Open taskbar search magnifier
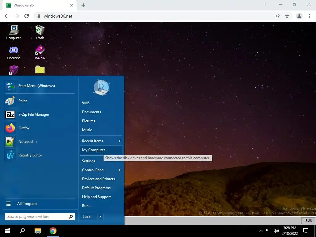 click(x=22, y=231)
